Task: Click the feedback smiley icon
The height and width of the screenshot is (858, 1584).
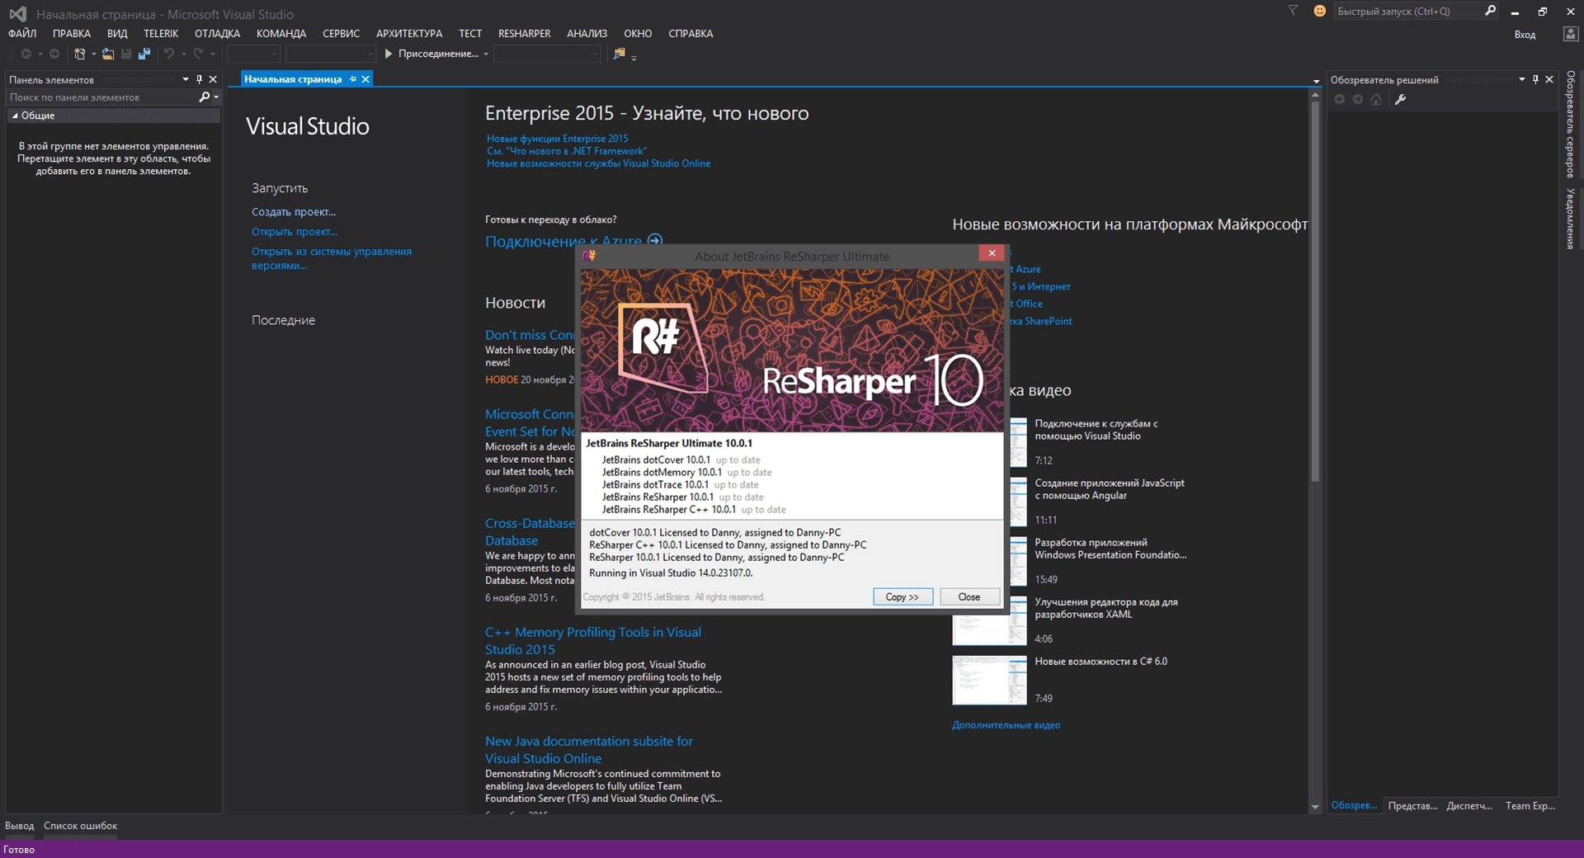Action: click(1319, 11)
